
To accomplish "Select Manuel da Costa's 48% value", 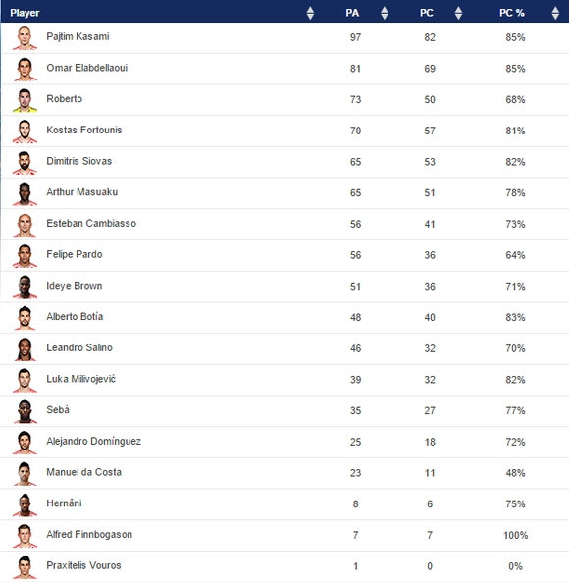I will click(515, 473).
